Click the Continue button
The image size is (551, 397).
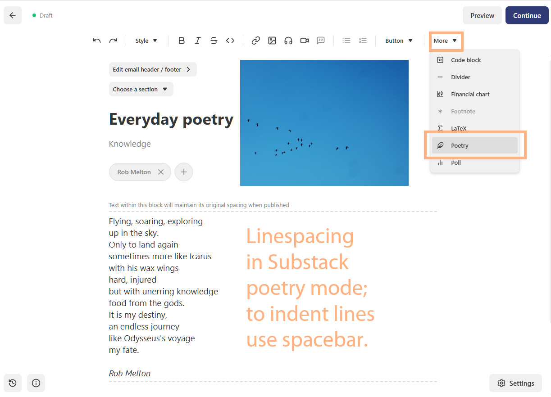click(x=527, y=15)
